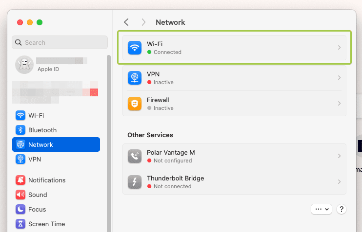Go back with the left arrow
362x232 pixels.
click(126, 22)
